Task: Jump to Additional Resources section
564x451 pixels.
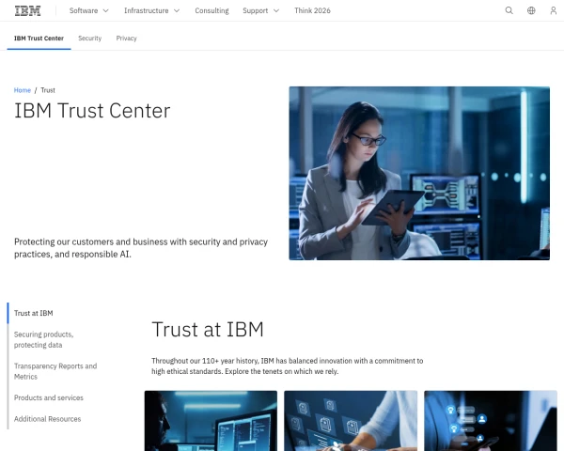Action: click(x=48, y=419)
